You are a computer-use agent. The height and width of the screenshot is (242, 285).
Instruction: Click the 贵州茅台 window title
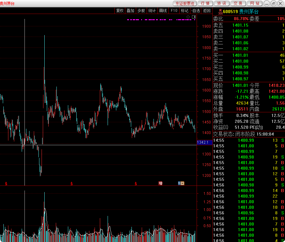coord(7,3)
